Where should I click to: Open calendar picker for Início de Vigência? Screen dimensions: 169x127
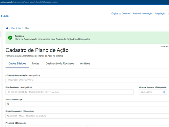coord(164,92)
